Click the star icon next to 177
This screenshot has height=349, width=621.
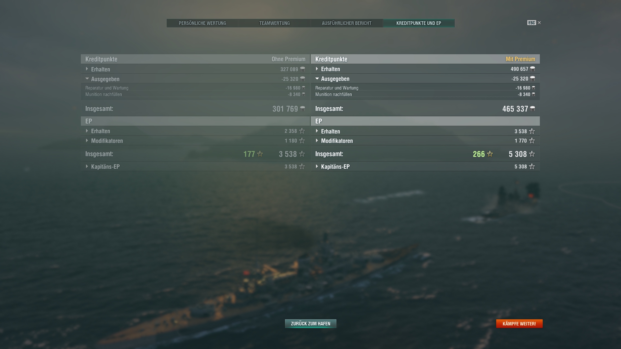[x=260, y=154]
